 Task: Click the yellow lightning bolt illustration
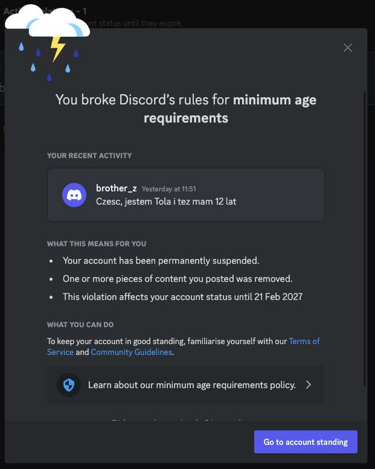coord(57,48)
